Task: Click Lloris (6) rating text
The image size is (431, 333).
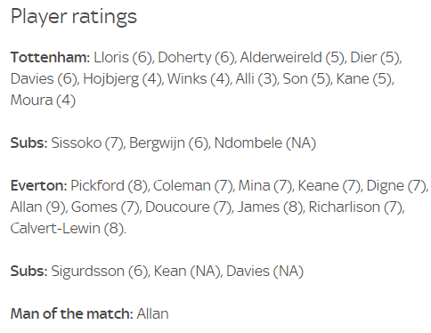Action: click(x=123, y=58)
